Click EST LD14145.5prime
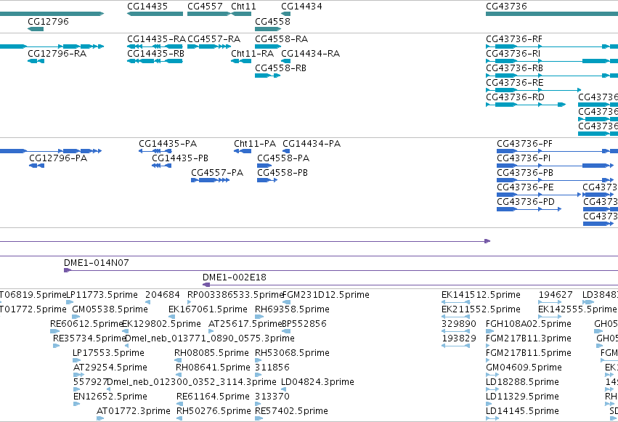 (x=492, y=419)
